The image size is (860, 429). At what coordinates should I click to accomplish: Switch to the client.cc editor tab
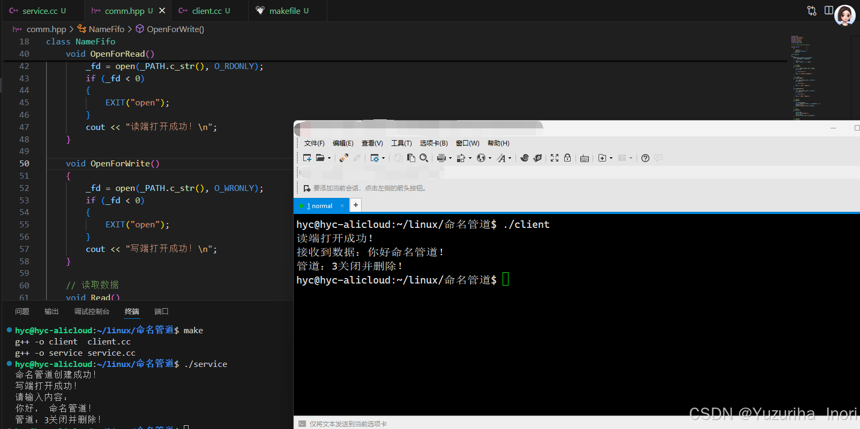(x=210, y=11)
